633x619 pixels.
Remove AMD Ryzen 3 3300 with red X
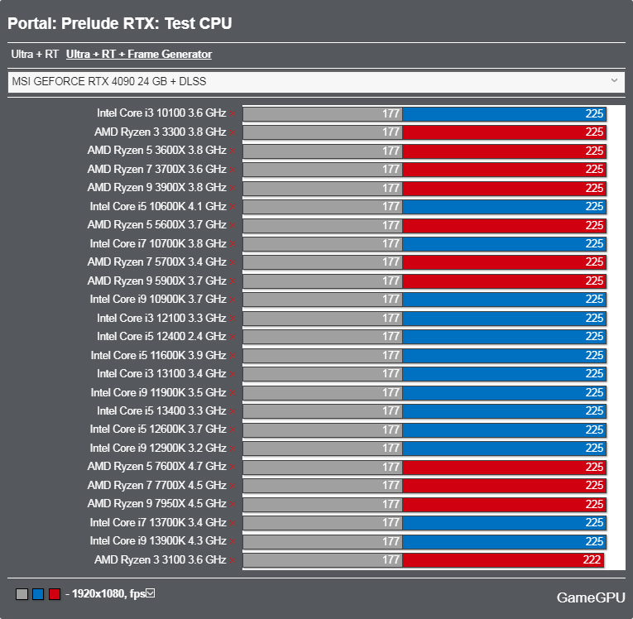tap(233, 132)
